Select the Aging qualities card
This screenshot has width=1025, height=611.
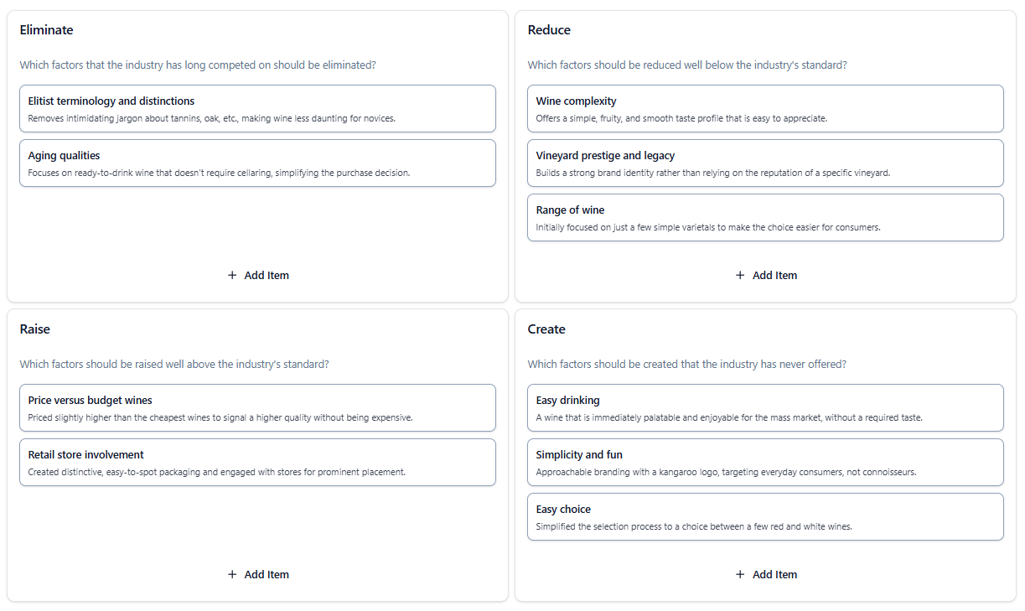point(257,163)
